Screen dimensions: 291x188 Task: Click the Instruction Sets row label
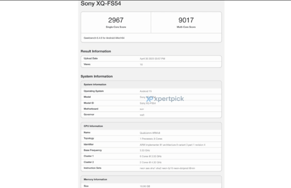pos(93,168)
